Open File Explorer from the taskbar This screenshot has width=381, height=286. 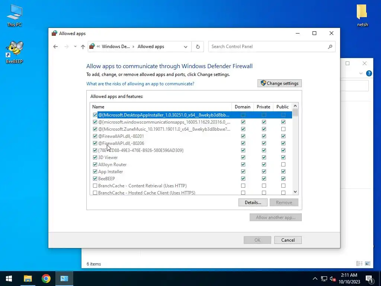point(28,279)
